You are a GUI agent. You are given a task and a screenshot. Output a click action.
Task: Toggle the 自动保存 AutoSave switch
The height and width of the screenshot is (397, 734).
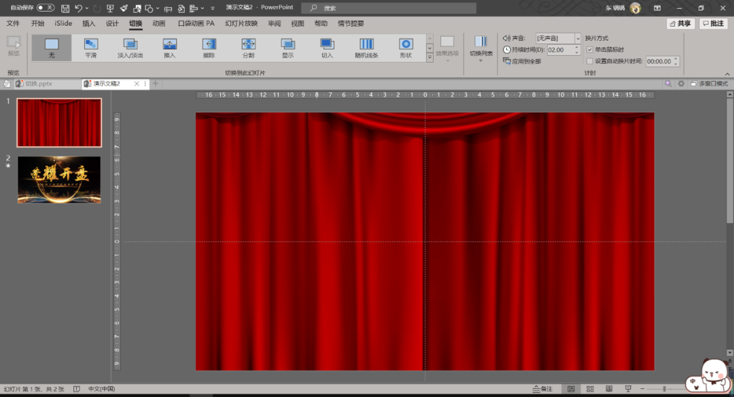click(46, 7)
